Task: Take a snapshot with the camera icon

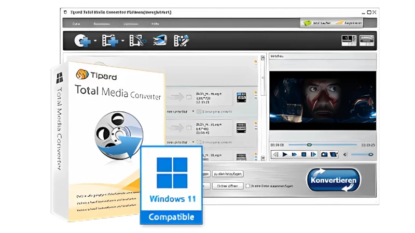Action: 324,154
